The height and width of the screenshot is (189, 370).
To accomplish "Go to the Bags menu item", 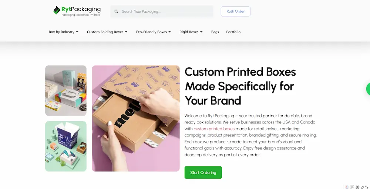I will click(215, 32).
